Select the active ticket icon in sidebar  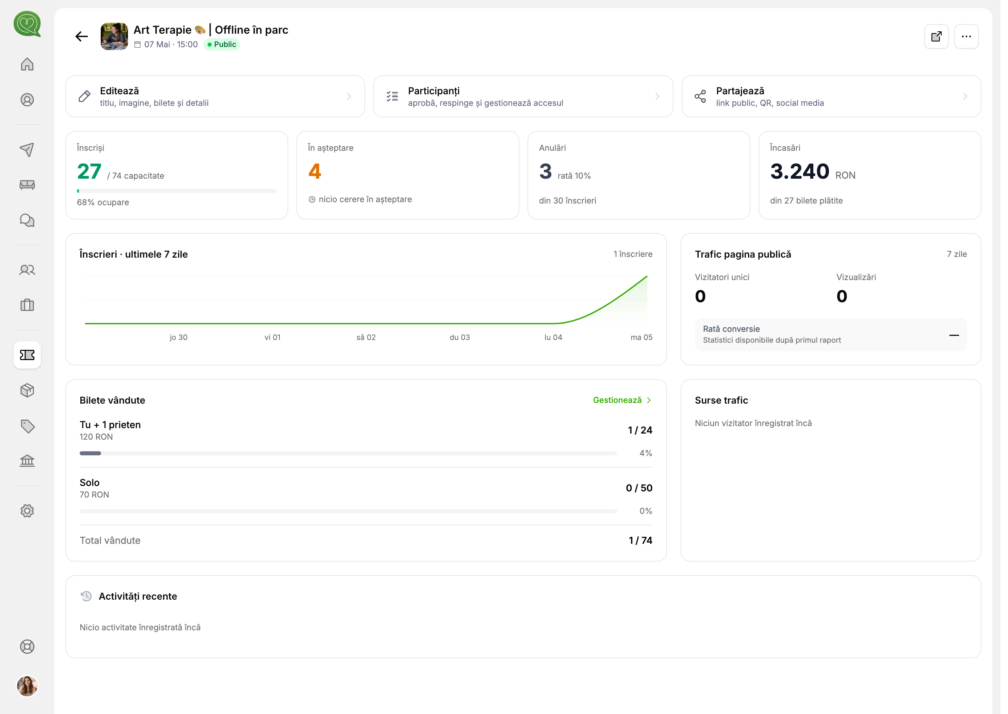click(x=27, y=355)
